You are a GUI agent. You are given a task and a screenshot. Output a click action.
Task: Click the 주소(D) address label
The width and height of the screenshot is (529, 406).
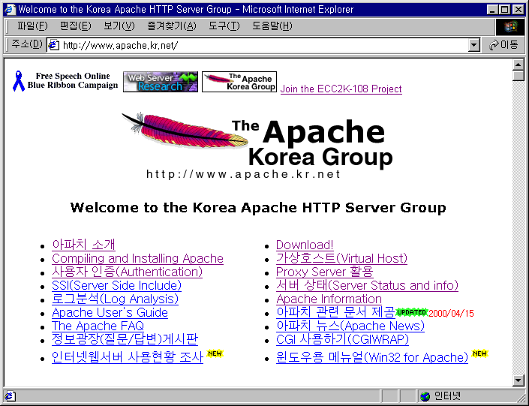pyautogui.click(x=27, y=44)
